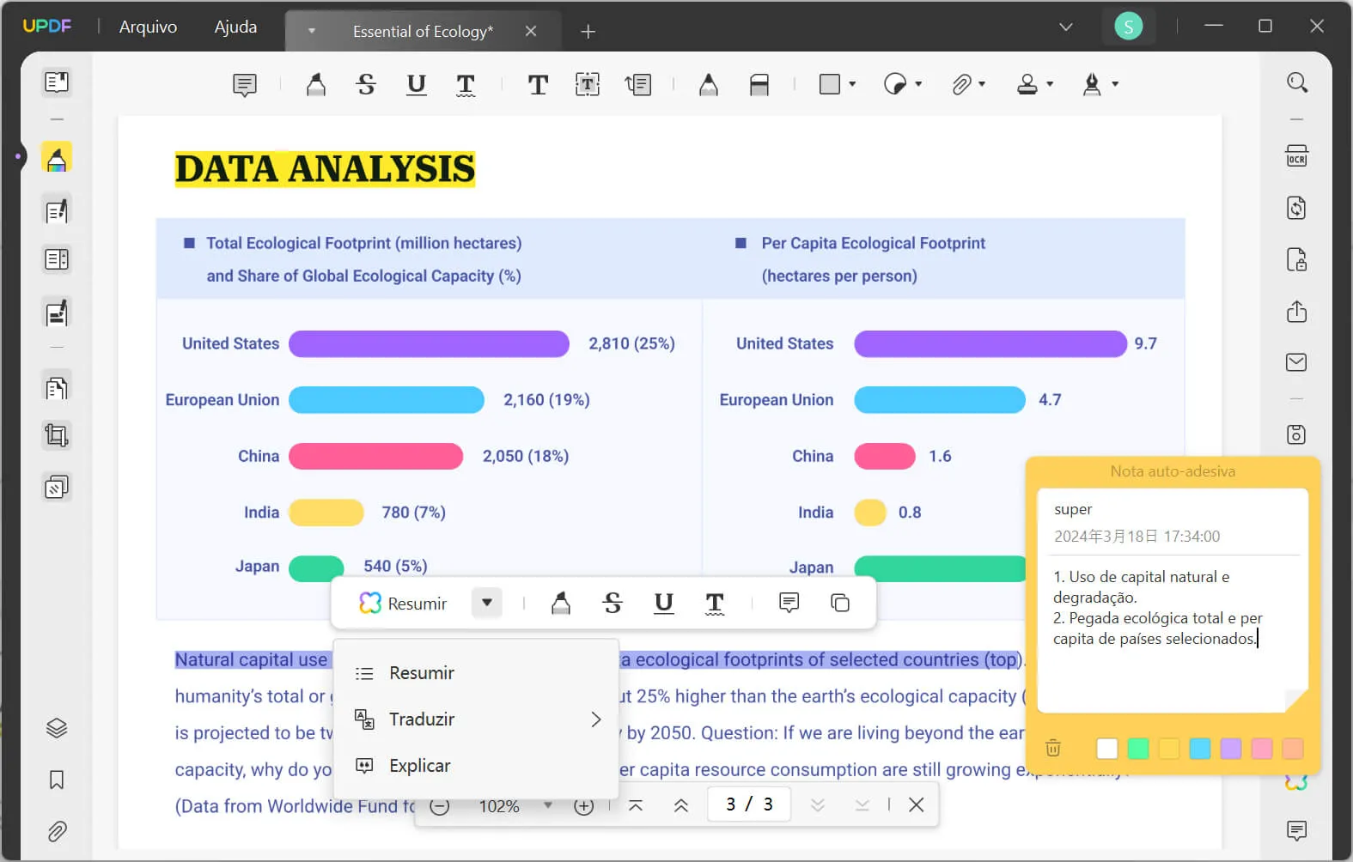The width and height of the screenshot is (1353, 862).
Task: Open the shapes tool dropdown arrow
Action: click(852, 84)
